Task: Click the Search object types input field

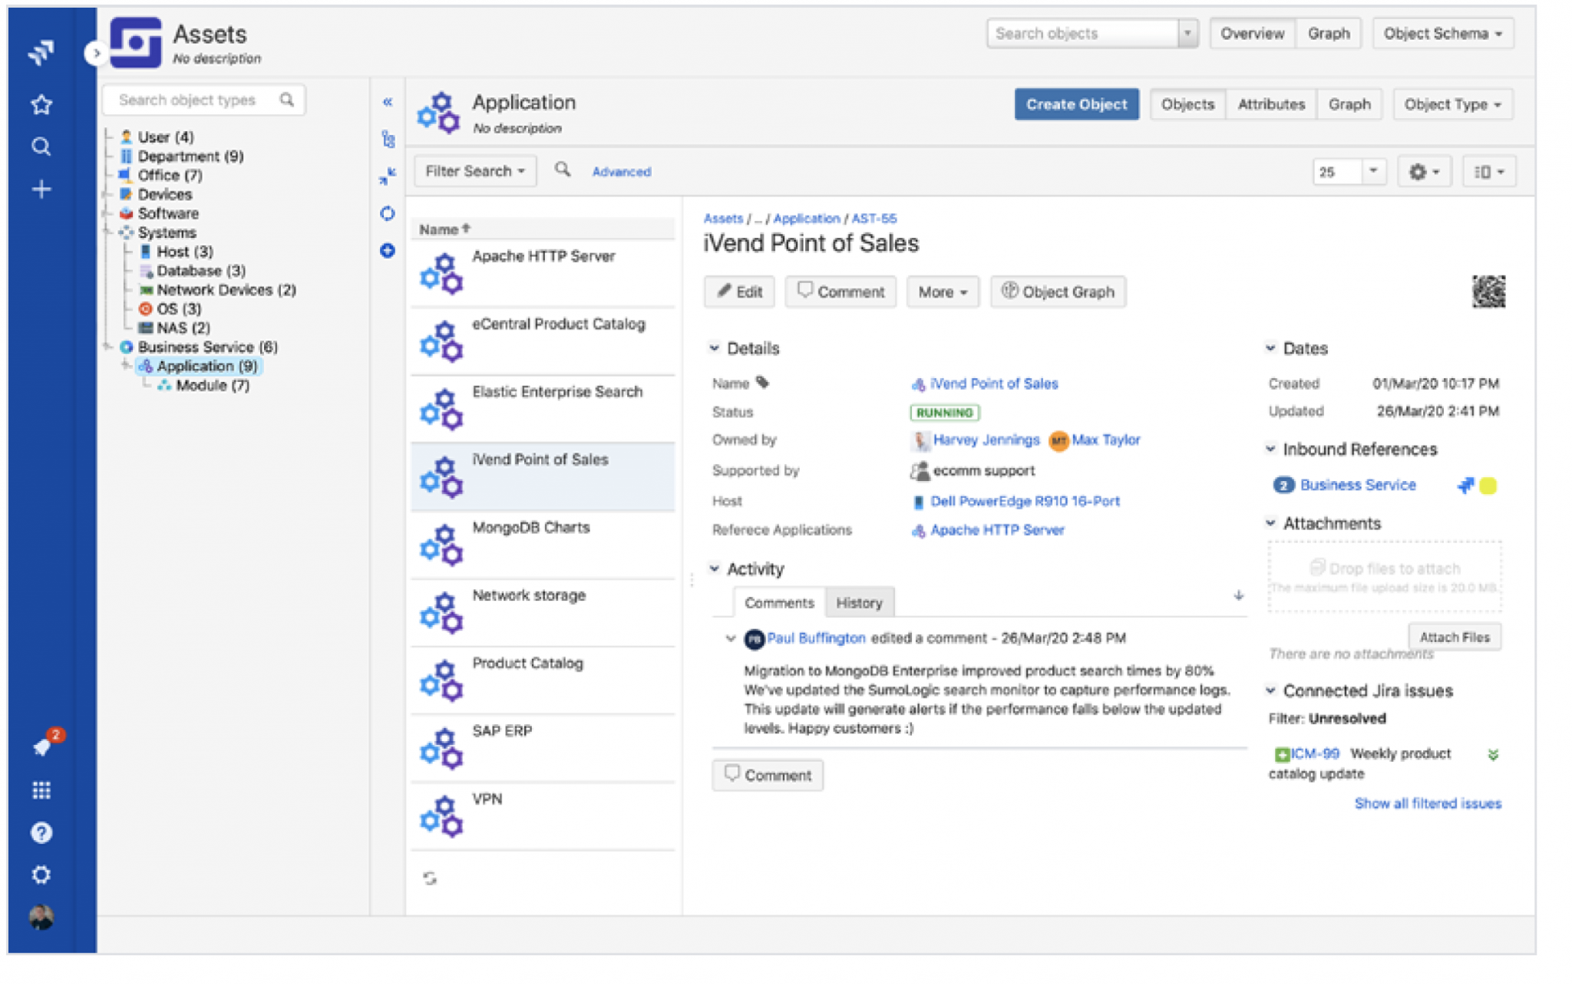Action: (192, 100)
